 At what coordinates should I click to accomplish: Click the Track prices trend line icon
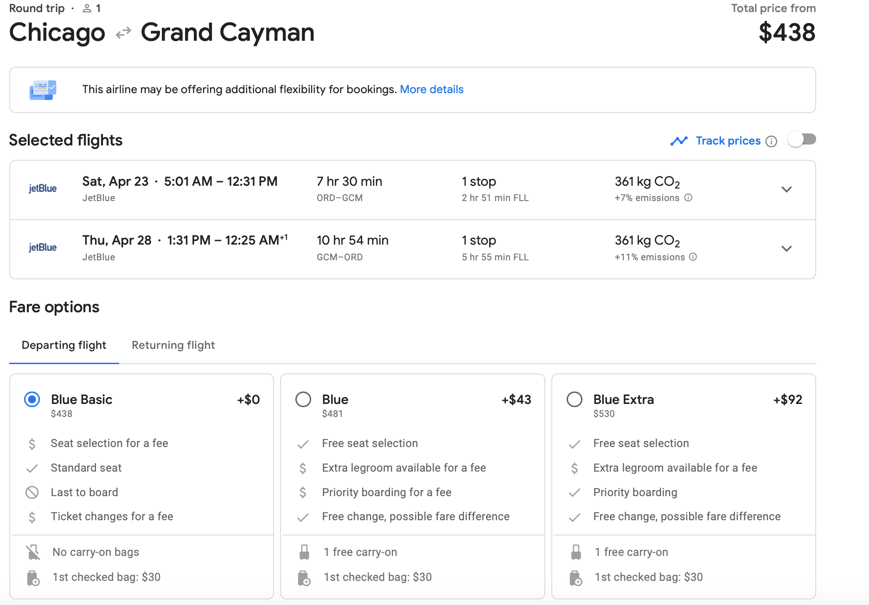(679, 141)
